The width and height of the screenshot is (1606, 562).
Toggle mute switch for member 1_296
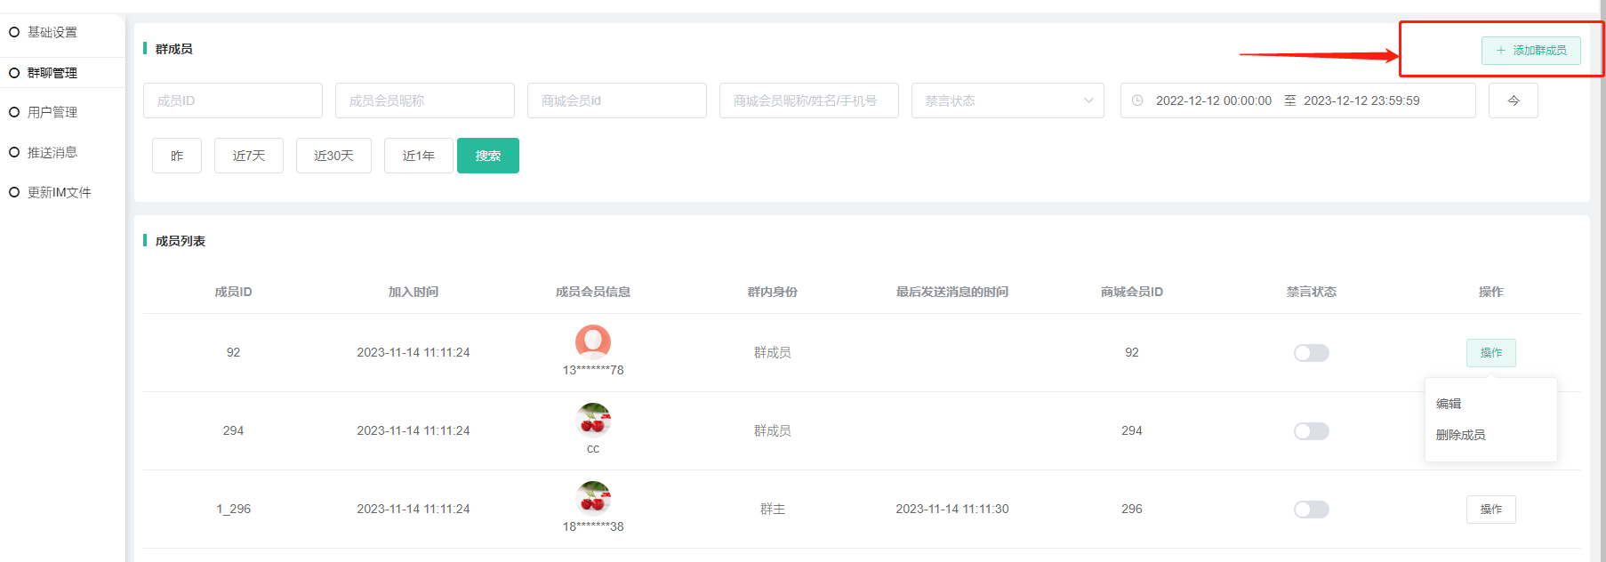(1312, 510)
